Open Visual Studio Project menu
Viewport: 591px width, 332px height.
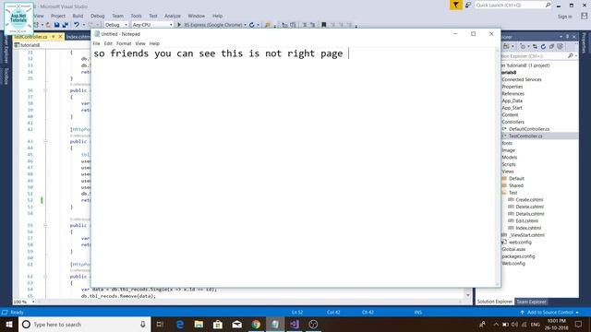point(58,16)
